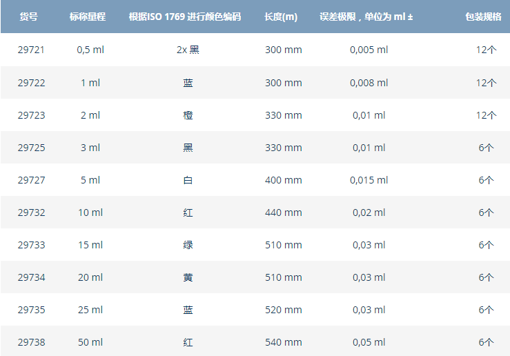510x356 pixels.
Task: Click the 橙 color code cell
Action: [x=188, y=115]
